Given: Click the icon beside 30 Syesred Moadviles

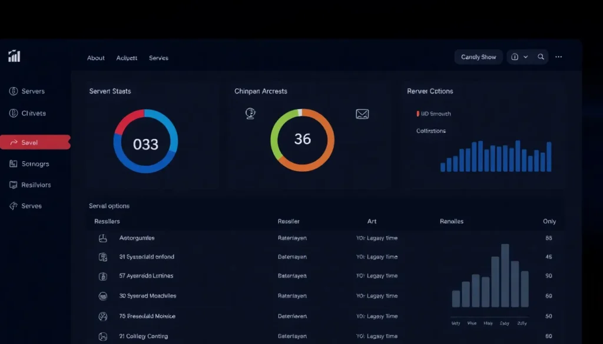Looking at the screenshot, I should tap(102, 296).
